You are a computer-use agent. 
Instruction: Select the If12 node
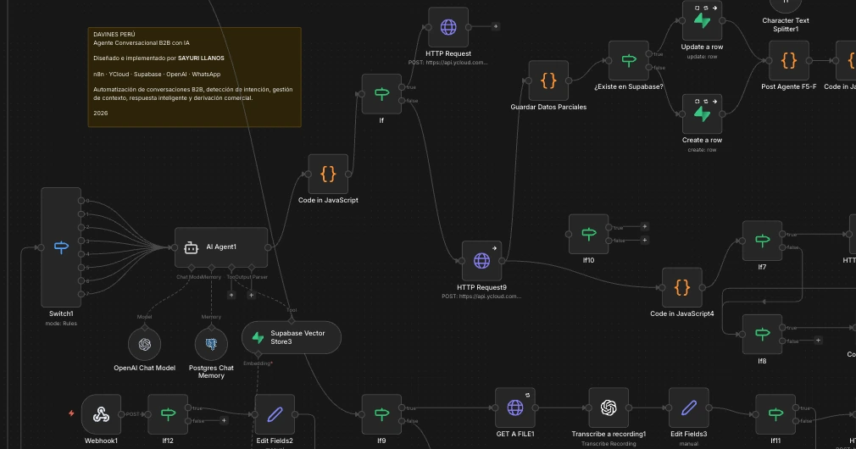[x=168, y=414]
